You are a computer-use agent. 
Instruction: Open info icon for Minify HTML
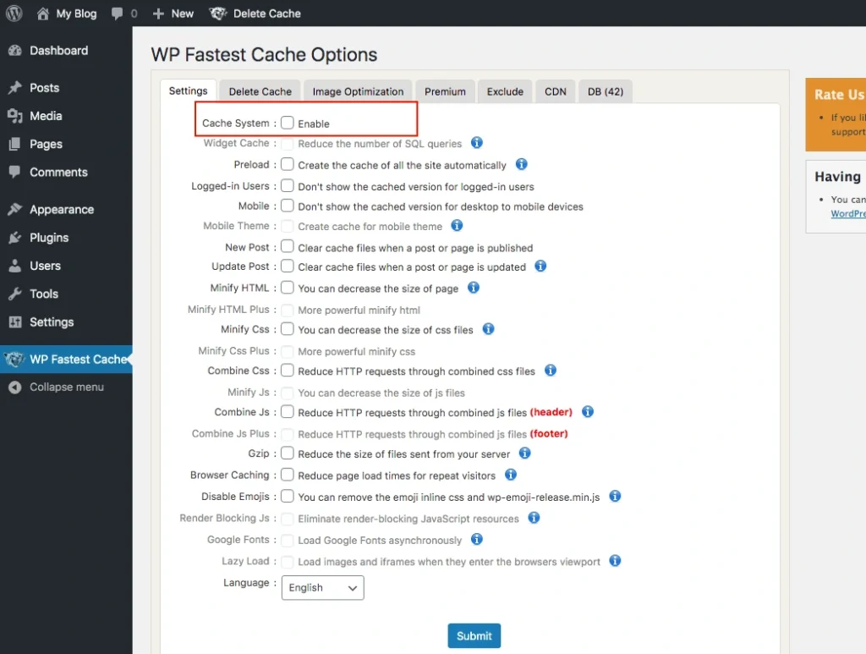[474, 288]
